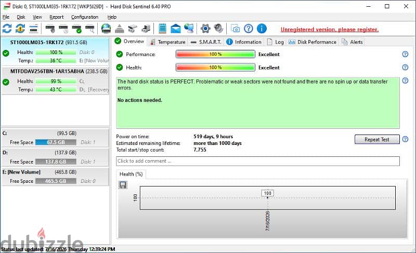Click the disk blocks toolbar icon
Screen dimensions: 416x253
point(133,29)
